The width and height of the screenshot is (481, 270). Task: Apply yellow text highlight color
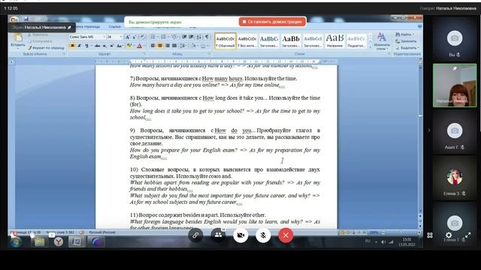click(x=129, y=46)
